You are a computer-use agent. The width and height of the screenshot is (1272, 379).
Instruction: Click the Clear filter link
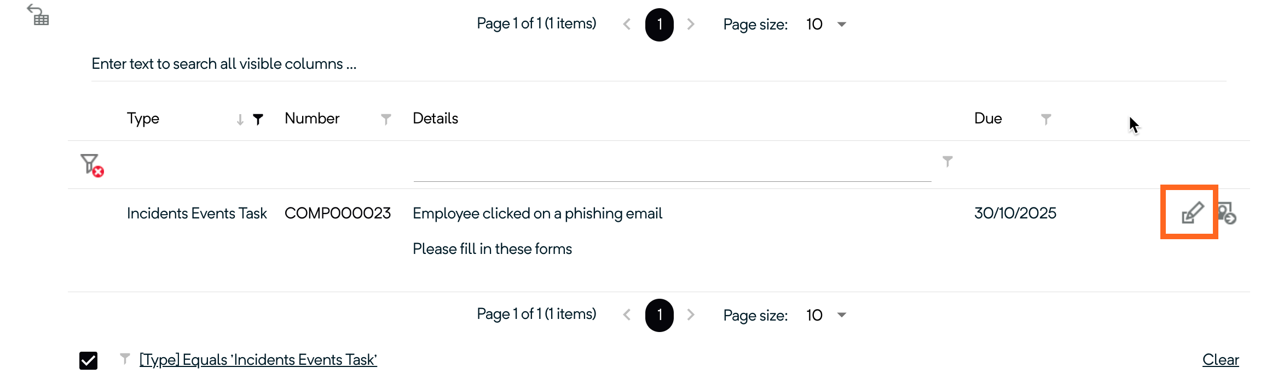tap(1220, 360)
